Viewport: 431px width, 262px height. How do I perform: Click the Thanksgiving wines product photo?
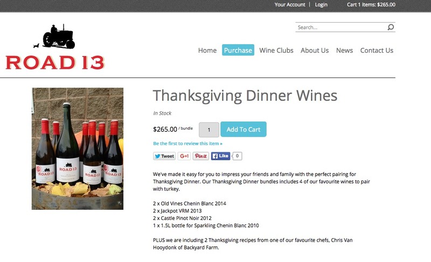pyautogui.click(x=78, y=148)
